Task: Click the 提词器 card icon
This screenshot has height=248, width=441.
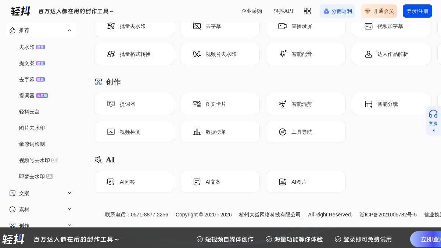Action: click(x=111, y=104)
